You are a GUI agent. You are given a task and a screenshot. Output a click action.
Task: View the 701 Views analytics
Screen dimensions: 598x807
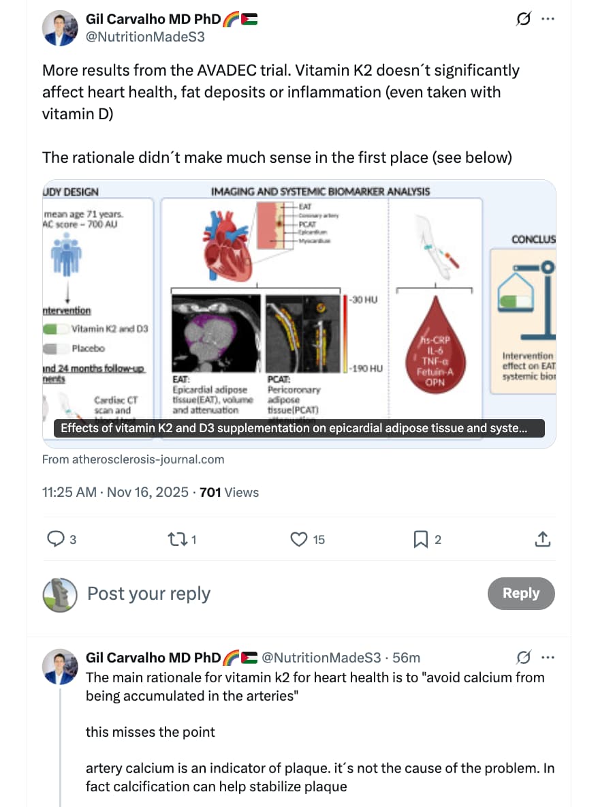point(229,492)
